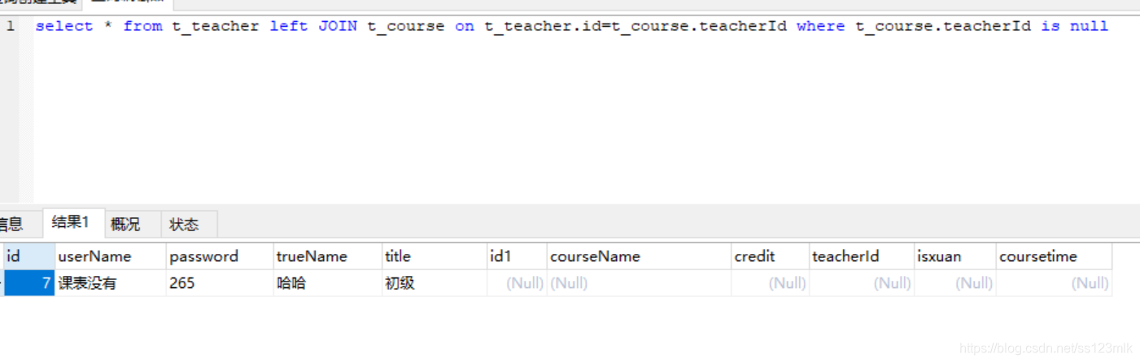Select the credit column header
This screenshot has width=1140, height=363.
pyautogui.click(x=770, y=256)
